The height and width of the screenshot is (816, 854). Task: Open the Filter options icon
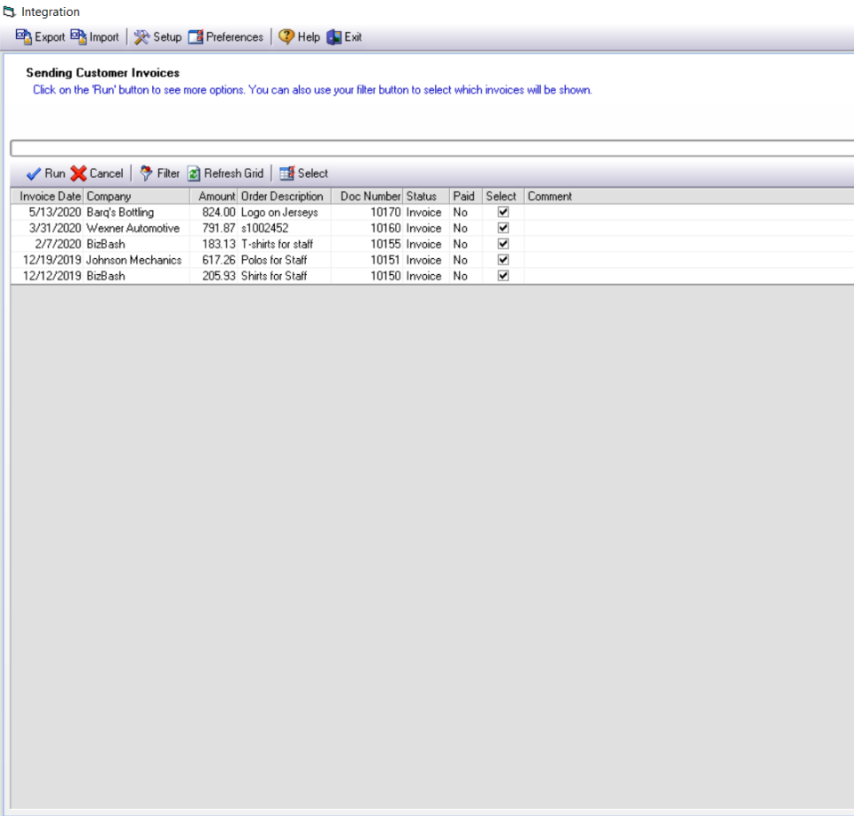coord(159,174)
